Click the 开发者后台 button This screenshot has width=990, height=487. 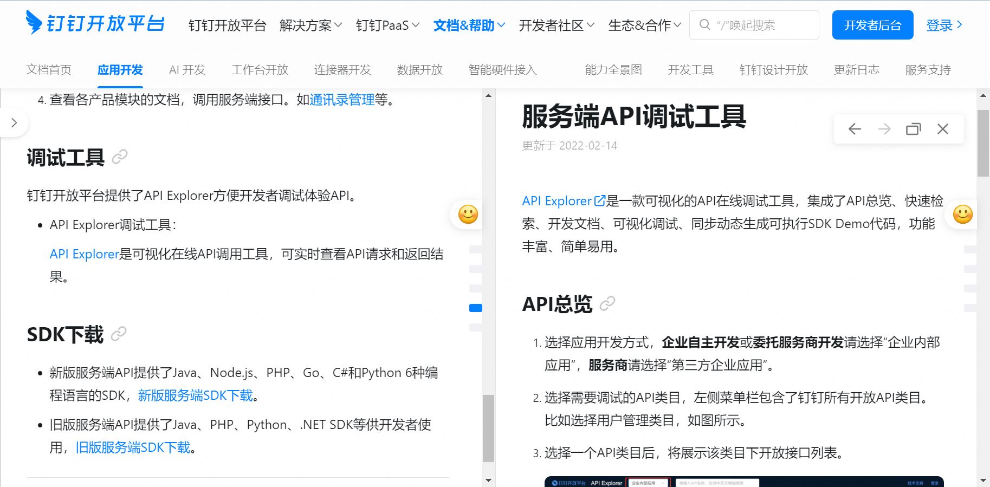(x=872, y=25)
